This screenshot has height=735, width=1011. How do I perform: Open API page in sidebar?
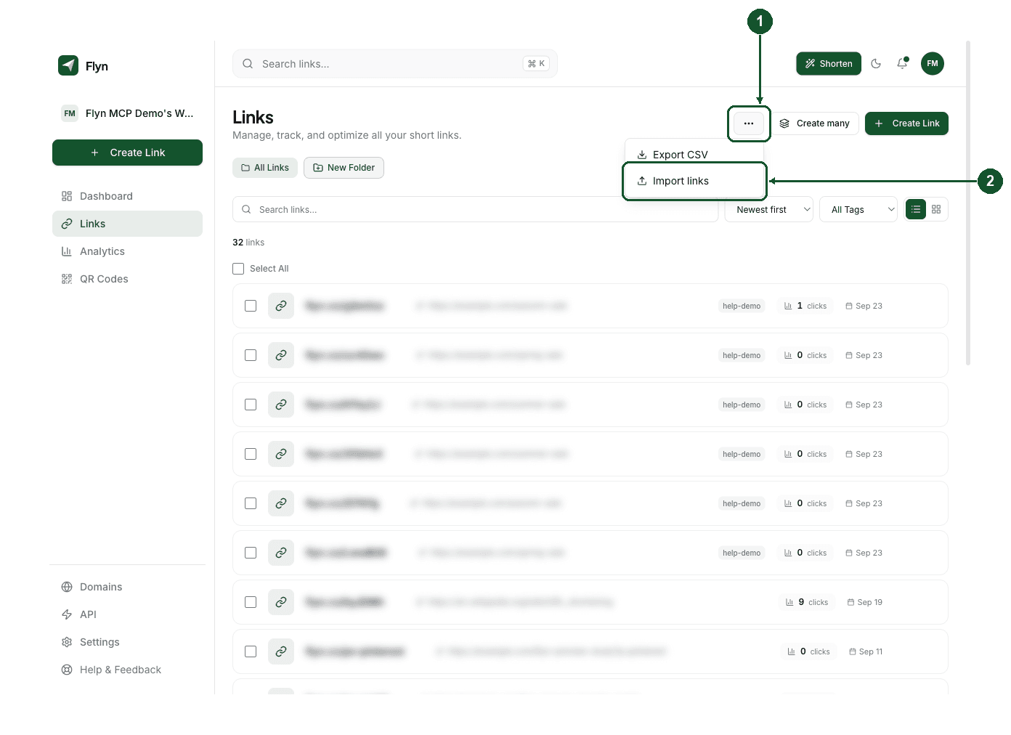127,614
